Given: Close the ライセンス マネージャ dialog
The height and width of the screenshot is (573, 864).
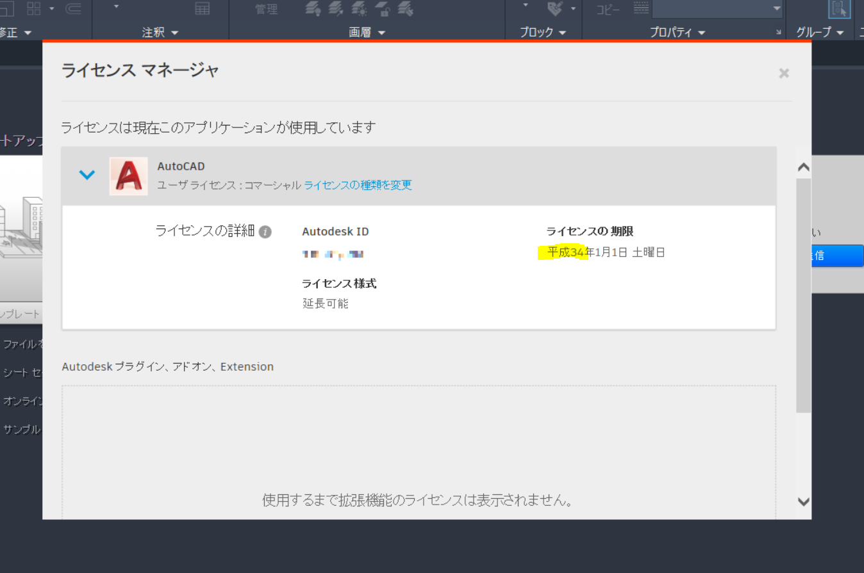Looking at the screenshot, I should [x=783, y=73].
